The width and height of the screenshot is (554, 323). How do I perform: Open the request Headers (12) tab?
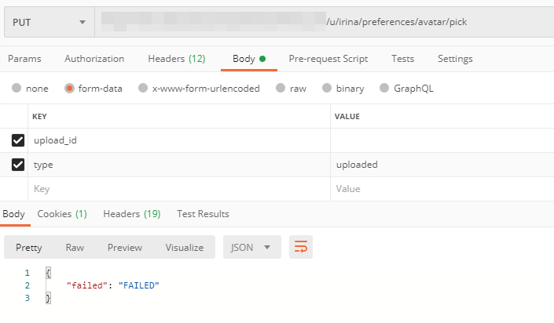[x=177, y=59]
